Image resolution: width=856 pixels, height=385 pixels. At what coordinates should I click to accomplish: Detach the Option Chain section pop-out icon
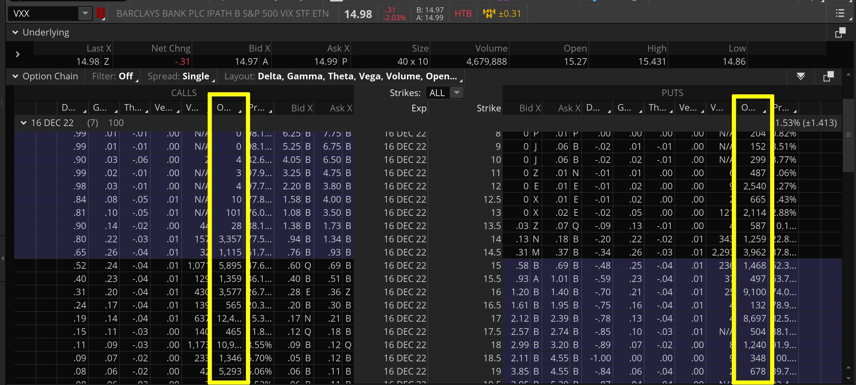coord(829,76)
